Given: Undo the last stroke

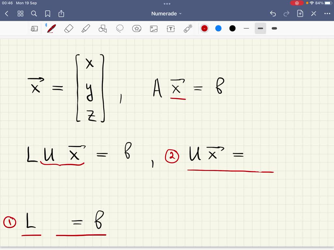Looking at the screenshot, I should [x=273, y=13].
